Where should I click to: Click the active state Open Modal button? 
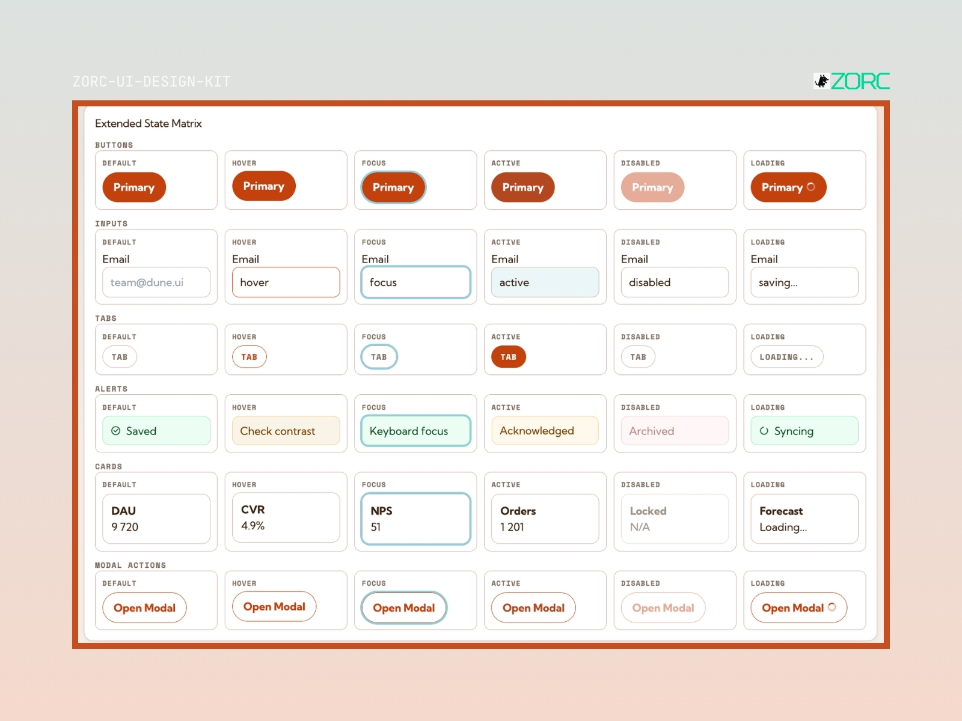click(533, 608)
